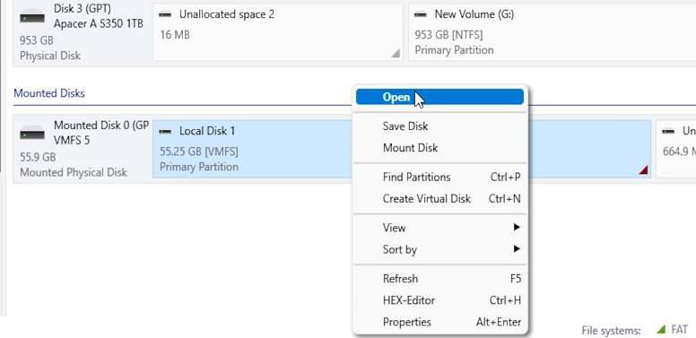Click the File systems: legend label

tap(611, 331)
